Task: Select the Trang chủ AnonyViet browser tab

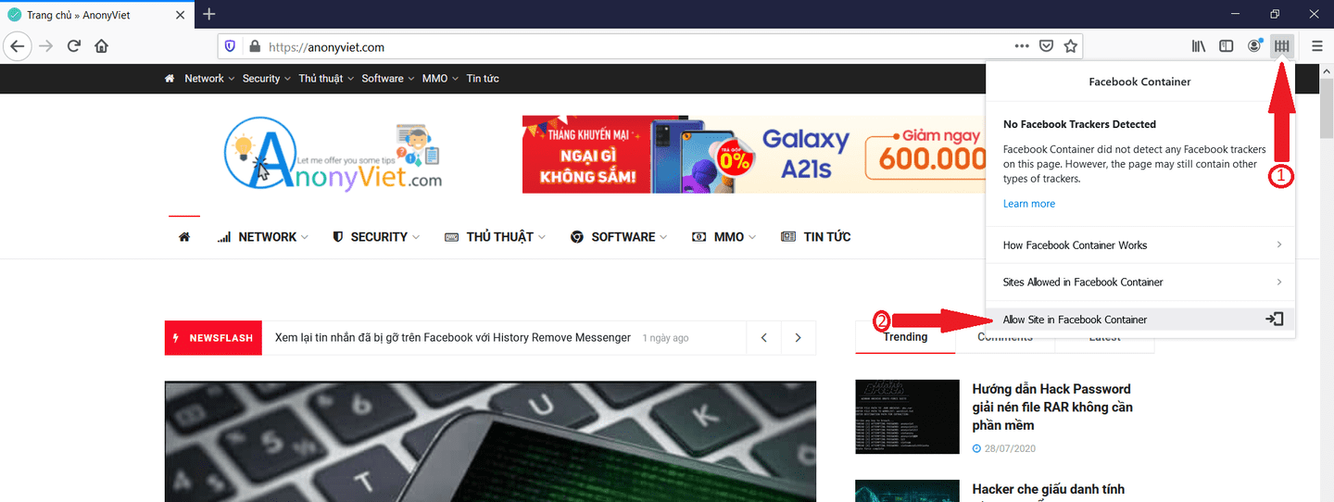Action: [96, 15]
